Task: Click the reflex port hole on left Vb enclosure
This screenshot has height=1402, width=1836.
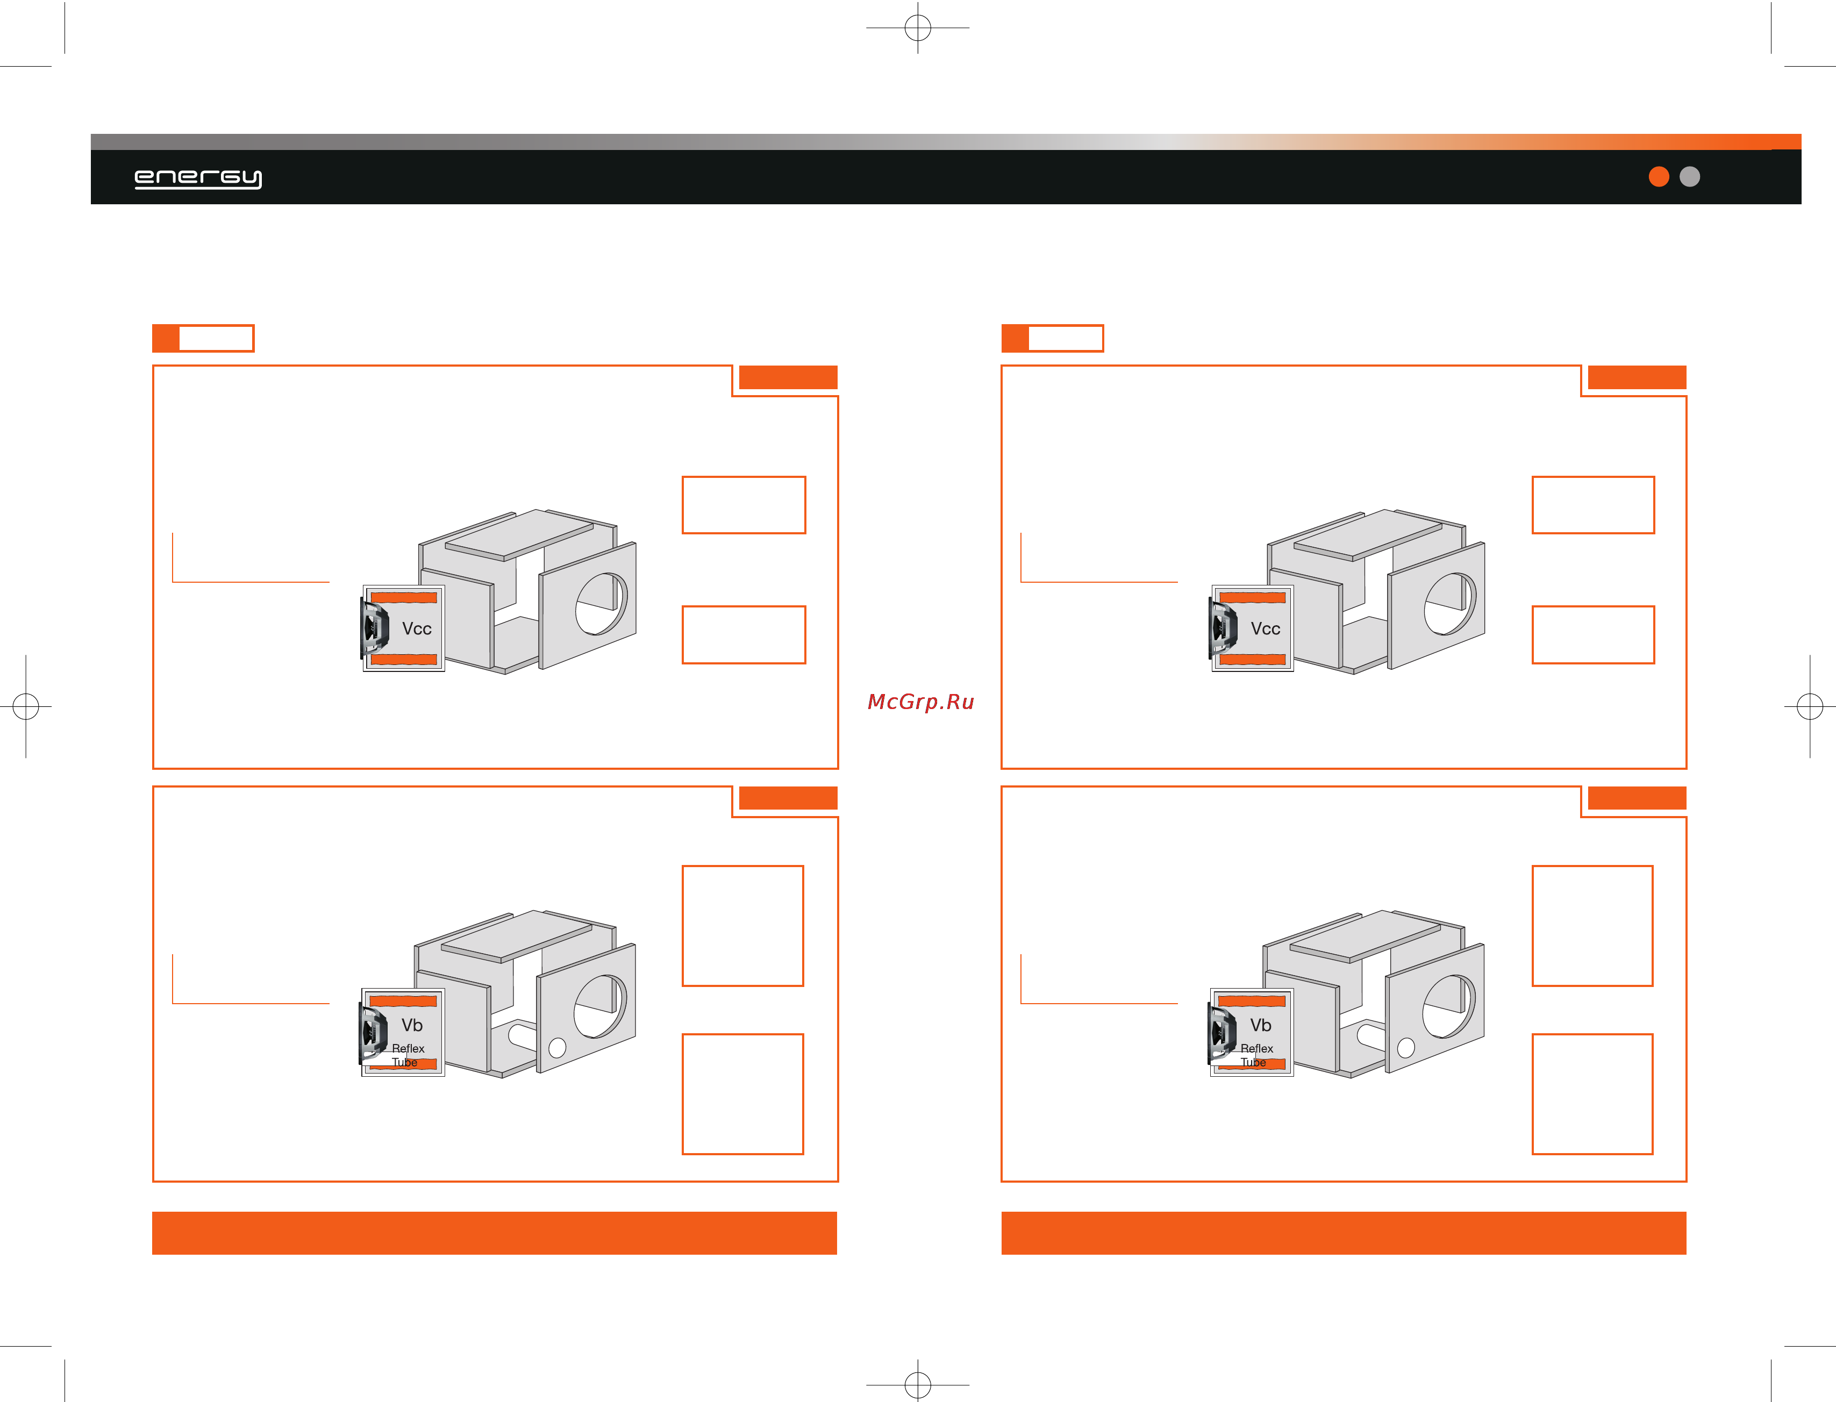Action: (x=558, y=1048)
